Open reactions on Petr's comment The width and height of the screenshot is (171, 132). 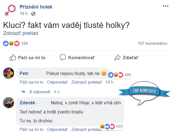(x=119, y=75)
